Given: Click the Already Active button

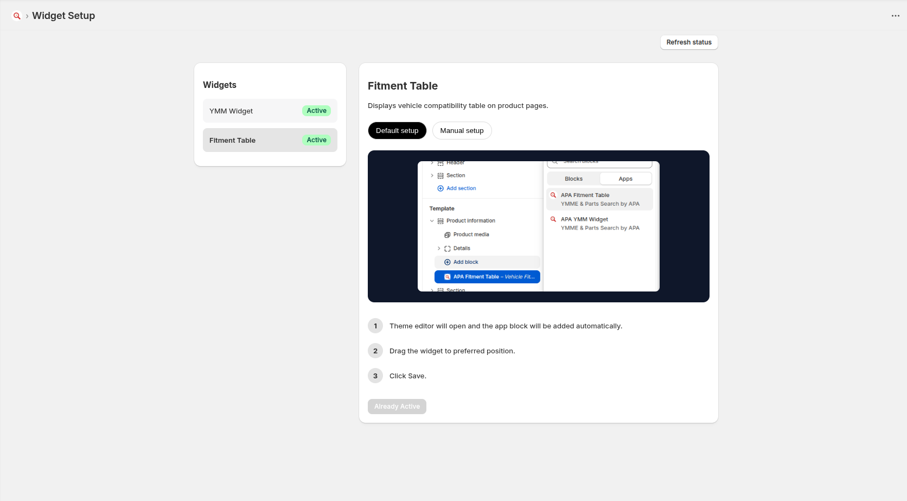Looking at the screenshot, I should tap(397, 407).
